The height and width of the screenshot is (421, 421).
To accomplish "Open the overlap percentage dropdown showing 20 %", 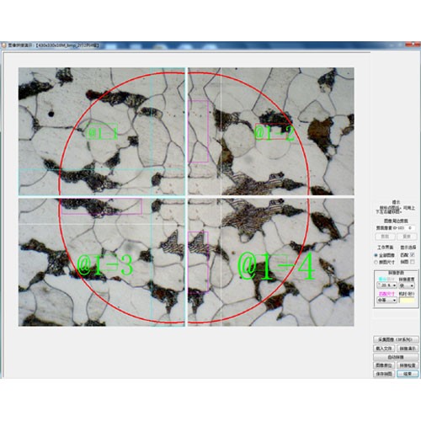I will click(x=386, y=285).
